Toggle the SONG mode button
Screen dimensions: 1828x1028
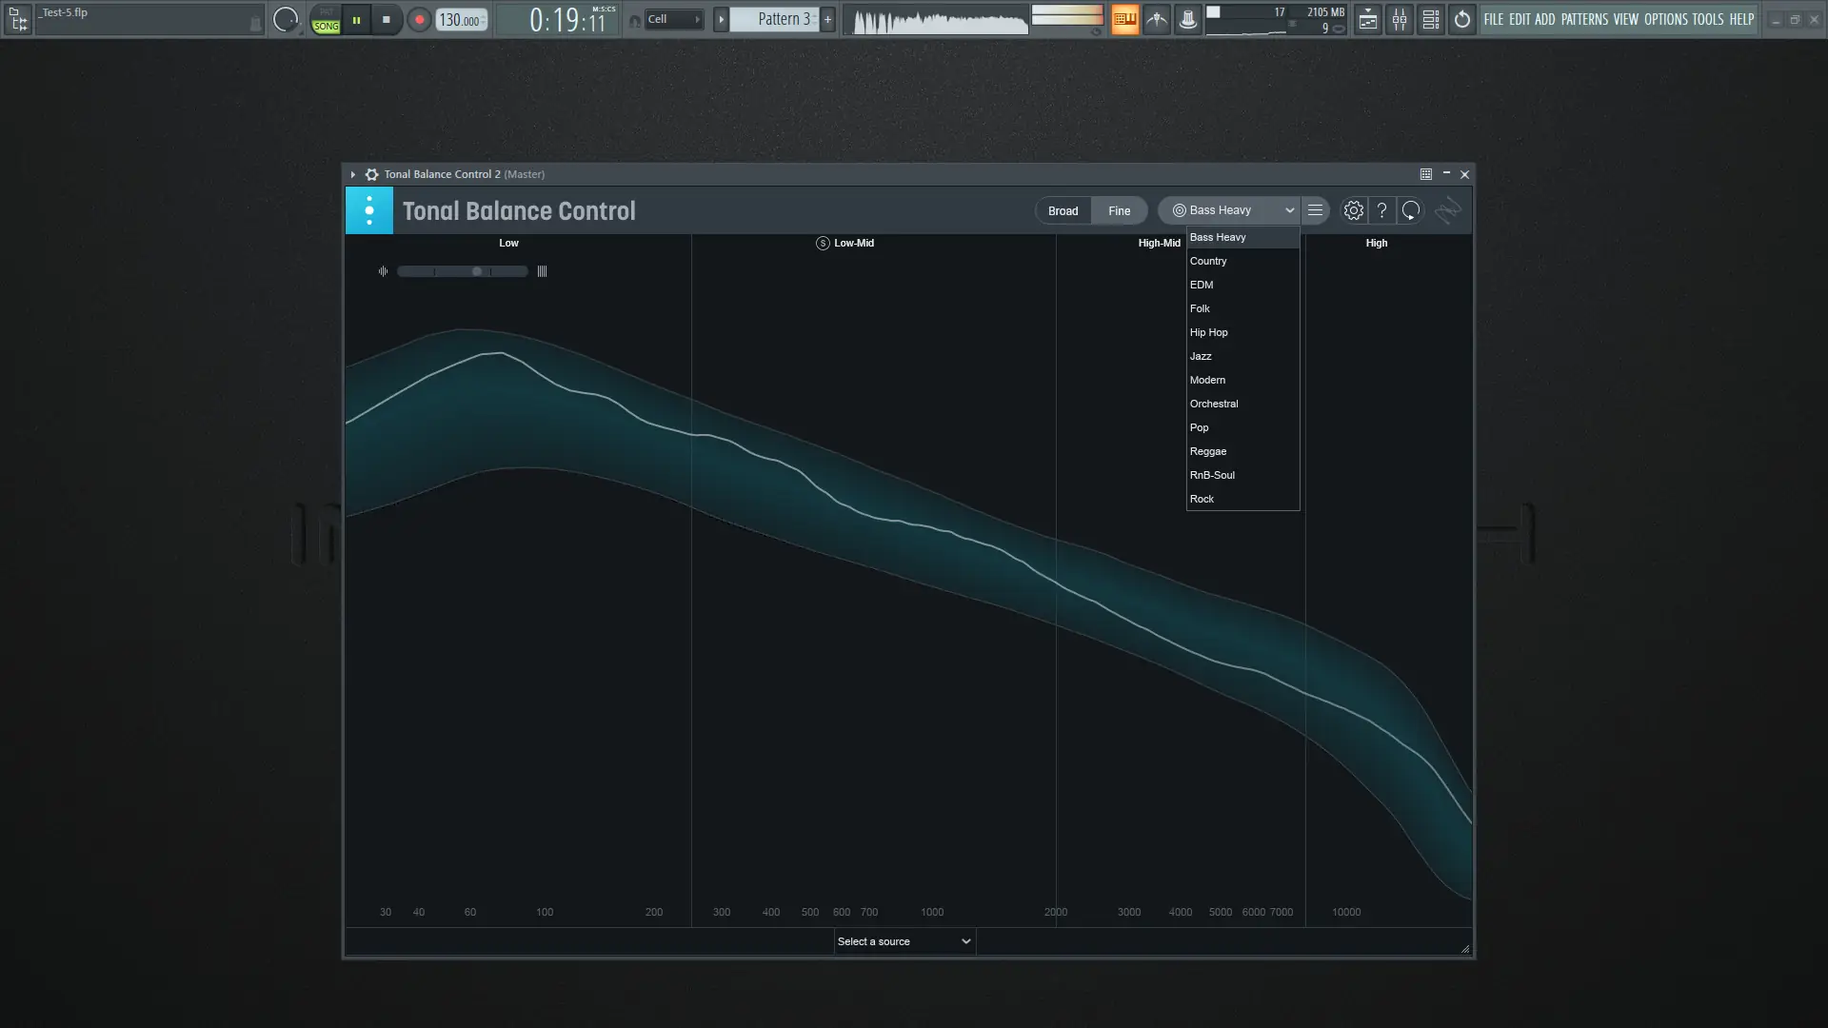pyautogui.click(x=326, y=26)
